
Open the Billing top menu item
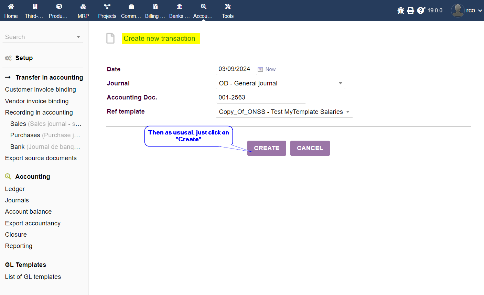click(x=155, y=11)
